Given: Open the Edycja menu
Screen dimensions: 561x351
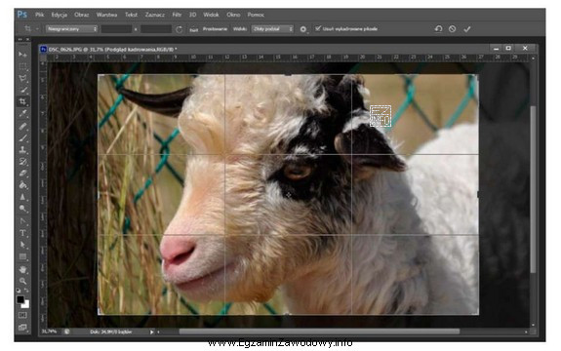Looking at the screenshot, I should pos(60,15).
